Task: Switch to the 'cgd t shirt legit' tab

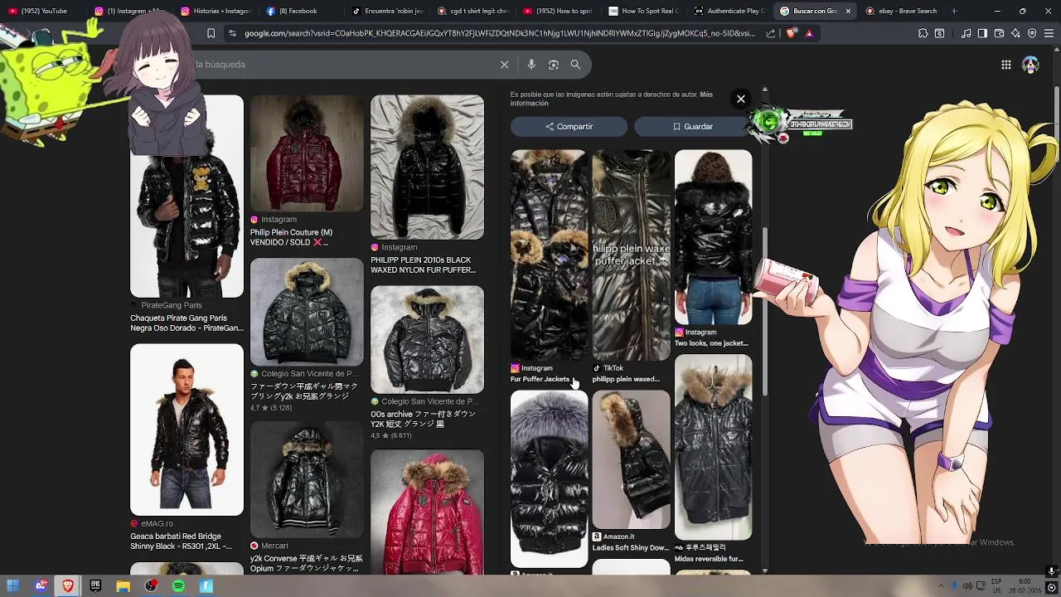Action: pos(472,11)
